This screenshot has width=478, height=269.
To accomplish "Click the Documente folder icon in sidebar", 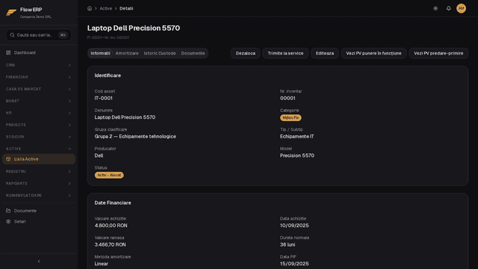I will (x=8, y=211).
